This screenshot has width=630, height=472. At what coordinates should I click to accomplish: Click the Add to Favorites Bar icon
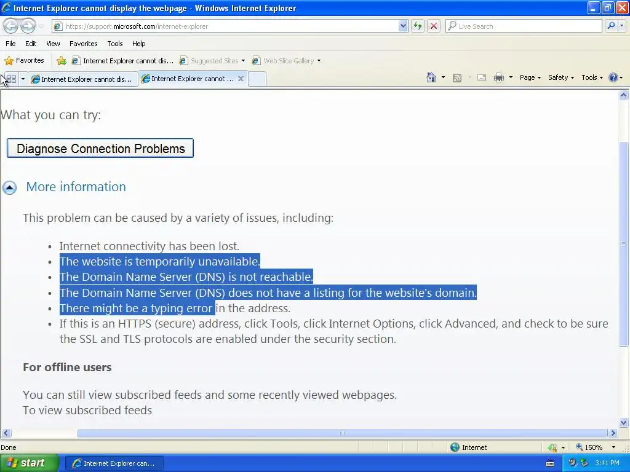tap(62, 61)
